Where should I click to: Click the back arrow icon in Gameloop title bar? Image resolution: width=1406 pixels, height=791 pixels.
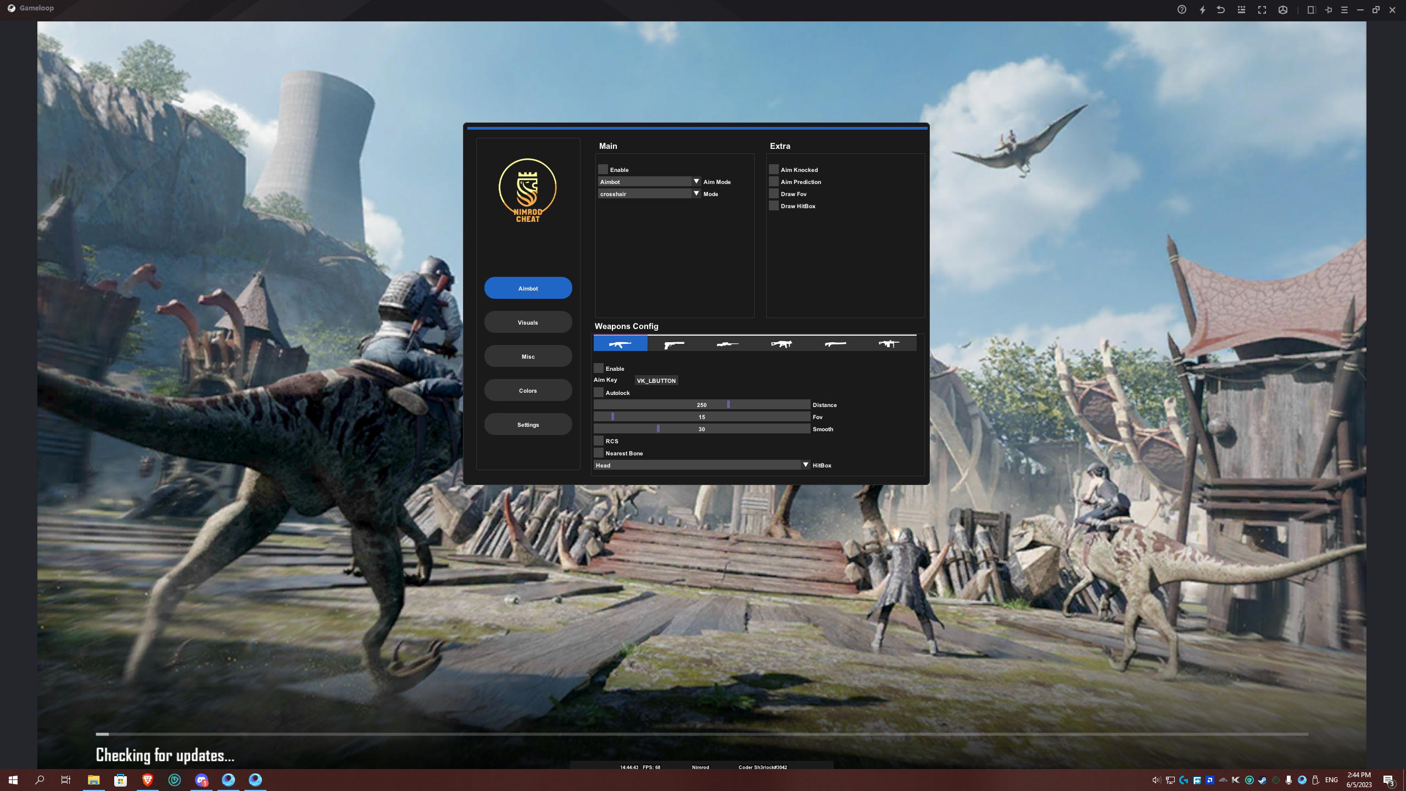[x=1221, y=9]
